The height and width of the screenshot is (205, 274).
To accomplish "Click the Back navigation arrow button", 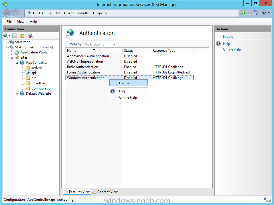I will pyautogui.click(x=7, y=13).
